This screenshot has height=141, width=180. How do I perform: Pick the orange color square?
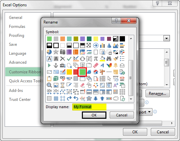63,39
